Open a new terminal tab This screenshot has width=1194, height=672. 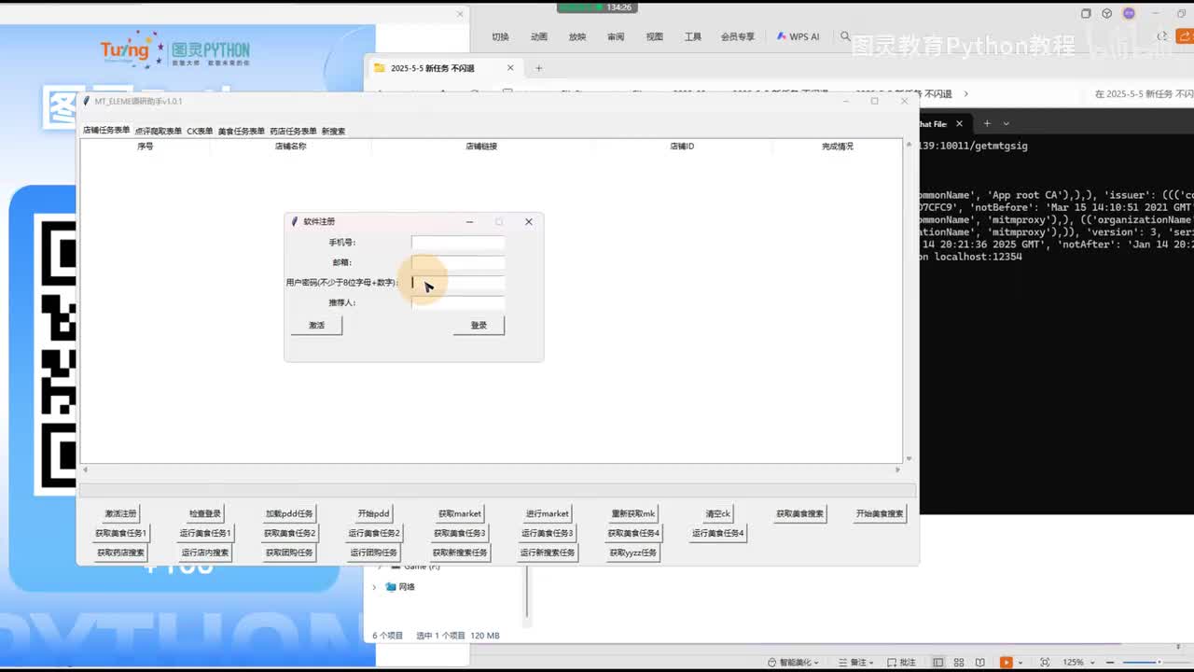(x=987, y=123)
